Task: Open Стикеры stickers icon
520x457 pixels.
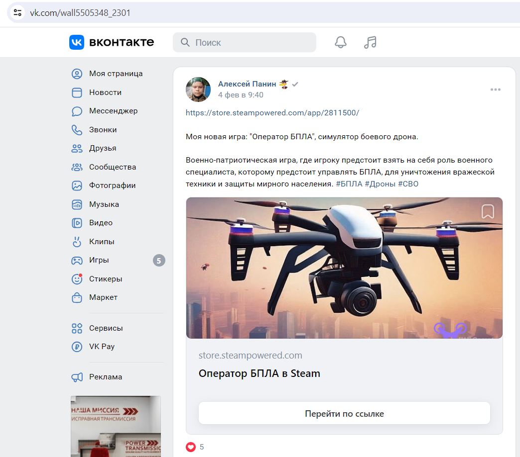Action: tap(77, 279)
